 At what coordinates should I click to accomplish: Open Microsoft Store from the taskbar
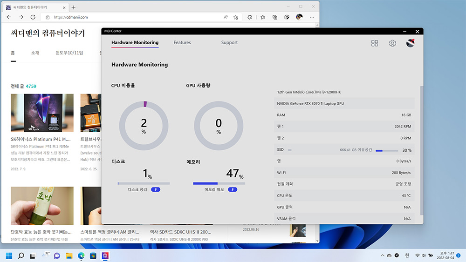(x=93, y=256)
